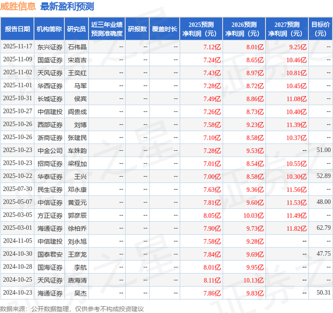Image resolution: width=333 pixels, height=313 pixels.
Task: Click the 11.39亿 forecast value
Action: [x=296, y=125]
